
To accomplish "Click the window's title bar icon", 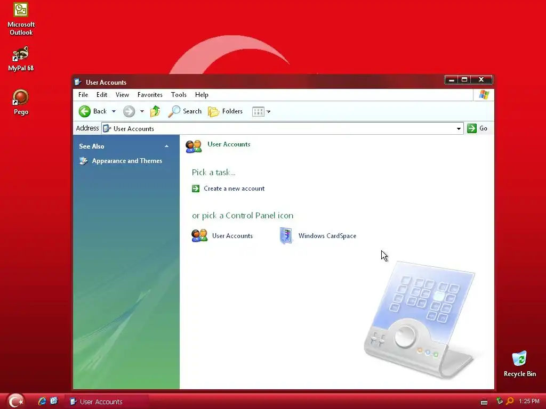I will click(x=78, y=82).
